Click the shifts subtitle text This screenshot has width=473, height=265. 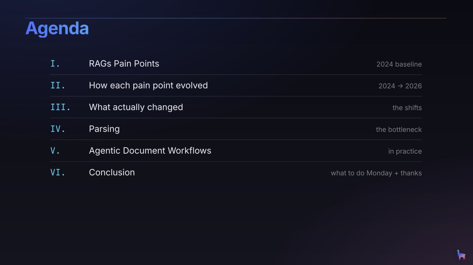[407, 107]
